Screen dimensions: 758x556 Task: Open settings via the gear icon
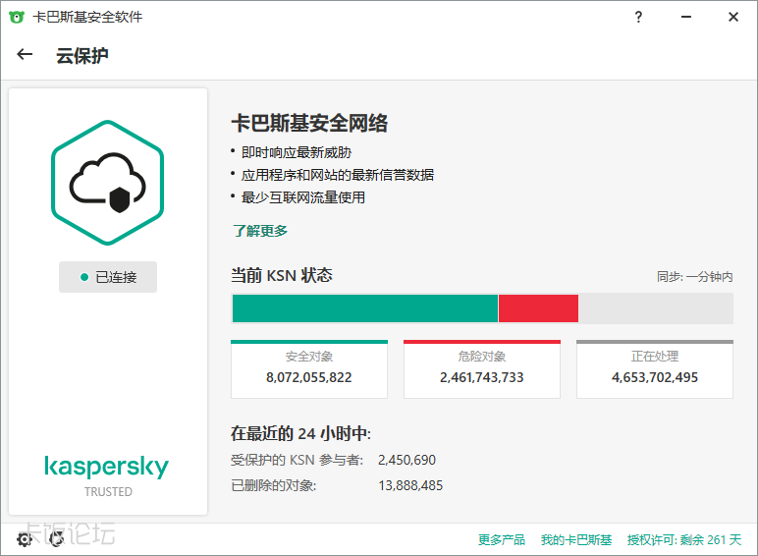point(25,539)
